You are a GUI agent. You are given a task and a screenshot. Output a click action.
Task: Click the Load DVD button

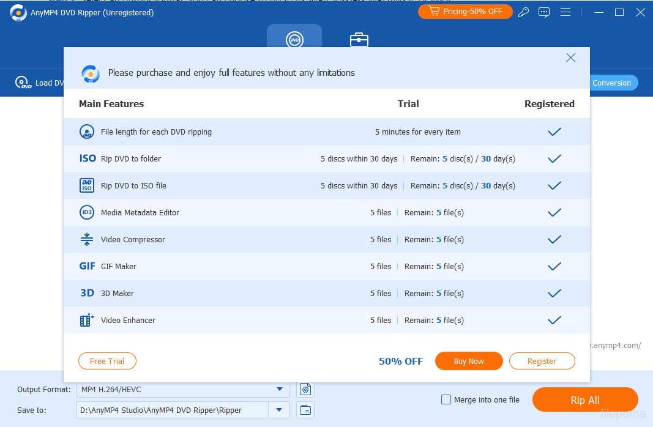pyautogui.click(x=40, y=83)
